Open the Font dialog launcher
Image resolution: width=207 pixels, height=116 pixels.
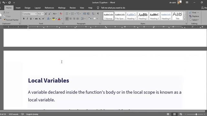[63, 24]
